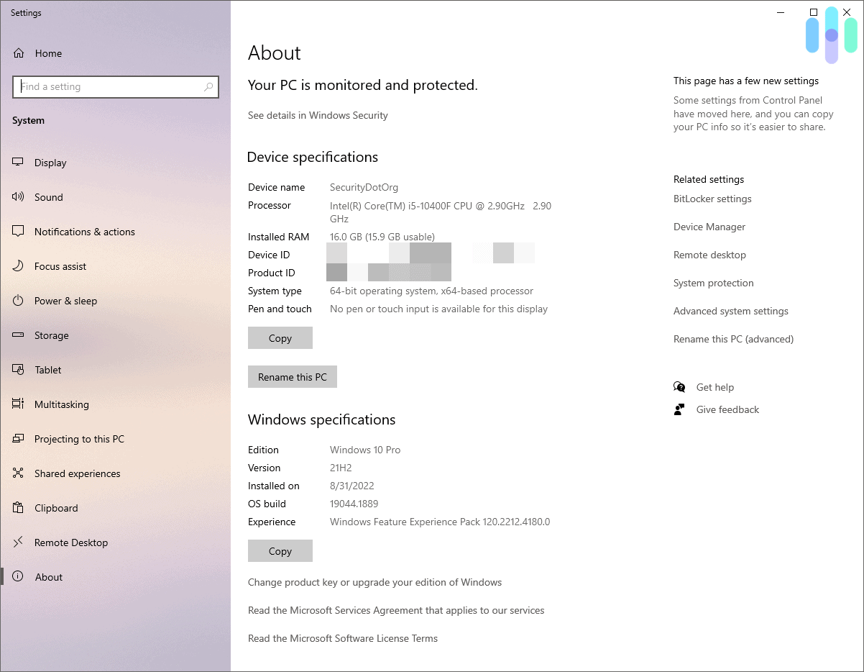Copy the device specifications
Screen dimensions: 864x672
[x=280, y=337]
